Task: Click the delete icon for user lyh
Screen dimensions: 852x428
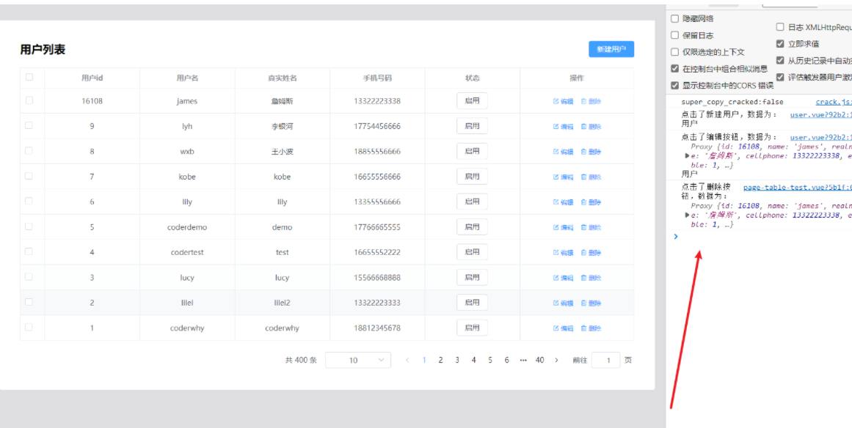Action: pyautogui.click(x=584, y=127)
